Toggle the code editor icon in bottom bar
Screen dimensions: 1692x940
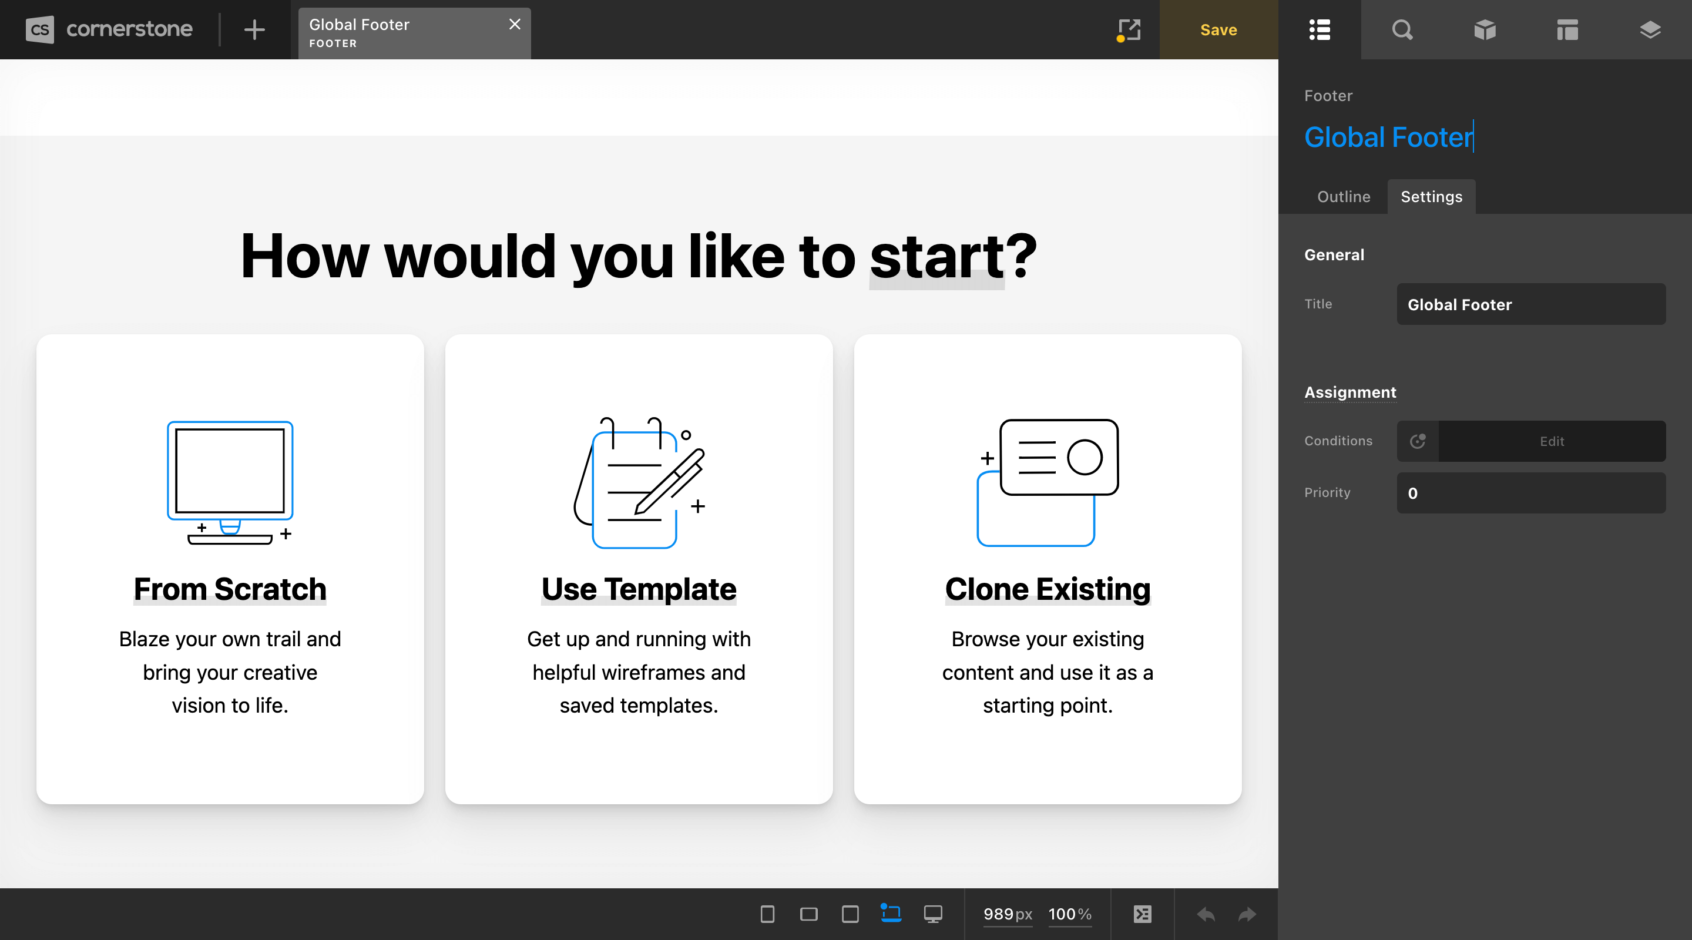[x=1142, y=914]
